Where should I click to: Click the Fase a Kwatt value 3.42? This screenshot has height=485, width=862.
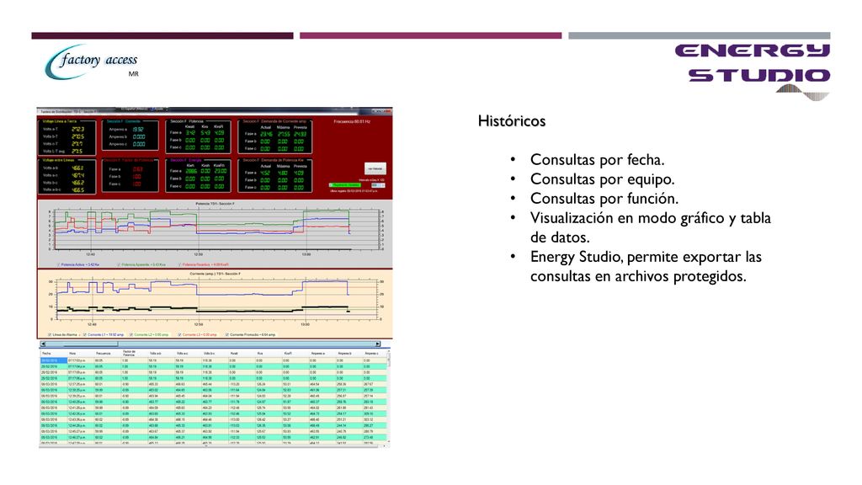pos(190,132)
